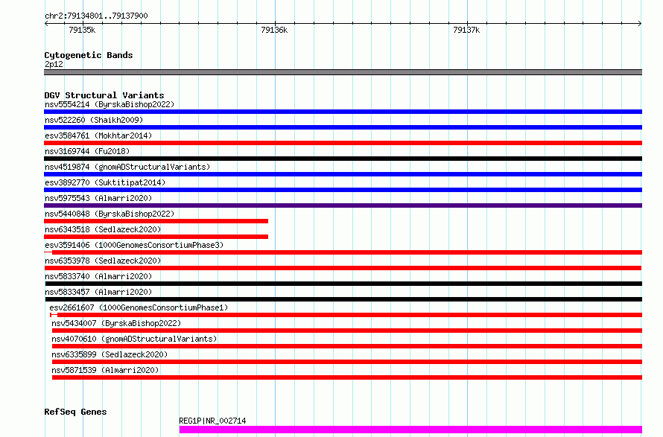
Task: Click gene label REG1P|NR_002714
Action: 212,421
